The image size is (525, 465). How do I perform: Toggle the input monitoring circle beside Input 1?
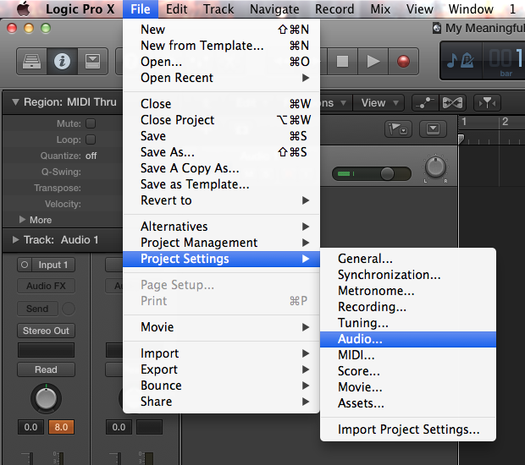tap(25, 265)
